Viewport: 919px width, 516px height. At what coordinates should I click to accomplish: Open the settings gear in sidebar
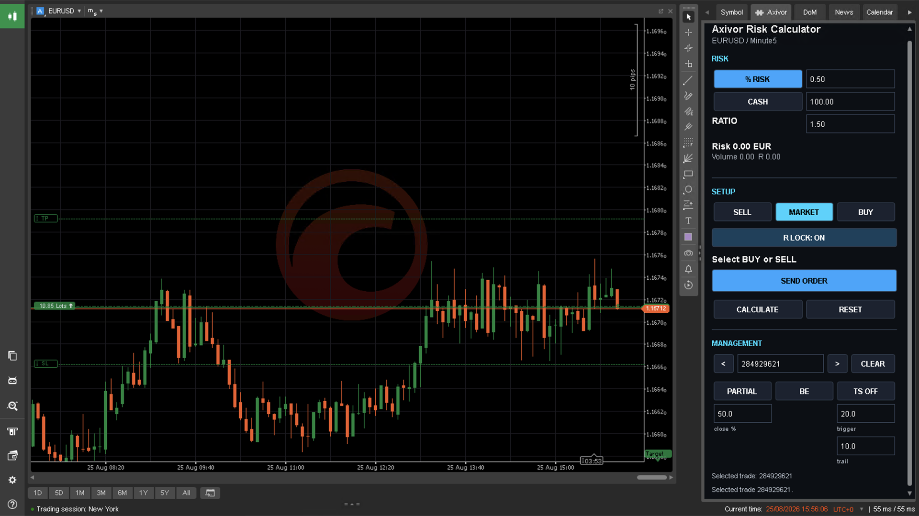click(12, 480)
